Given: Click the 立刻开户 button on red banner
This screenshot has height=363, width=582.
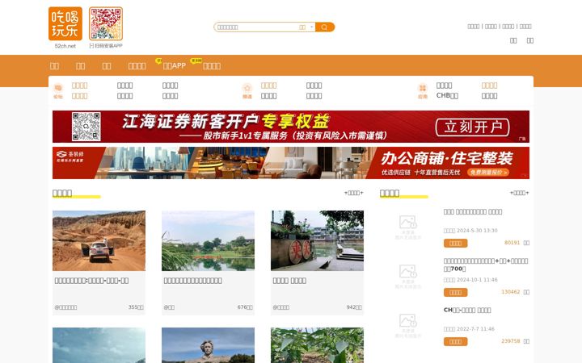Looking at the screenshot, I should tap(473, 127).
